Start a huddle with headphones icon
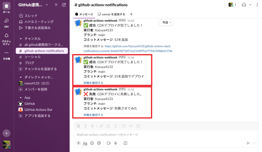The width and height of the screenshot is (262, 152). click(x=244, y=5)
